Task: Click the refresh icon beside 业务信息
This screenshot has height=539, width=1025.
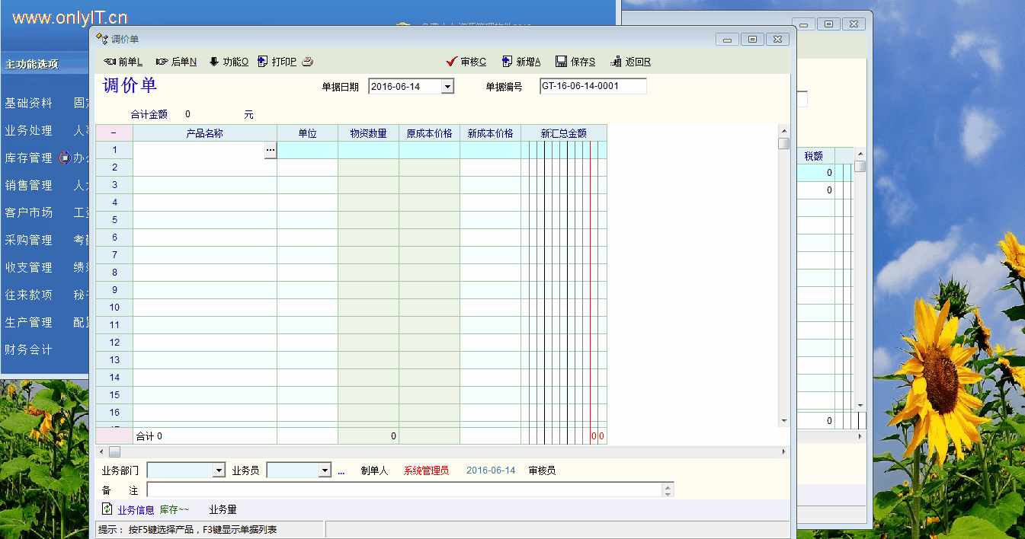Action: (x=107, y=509)
